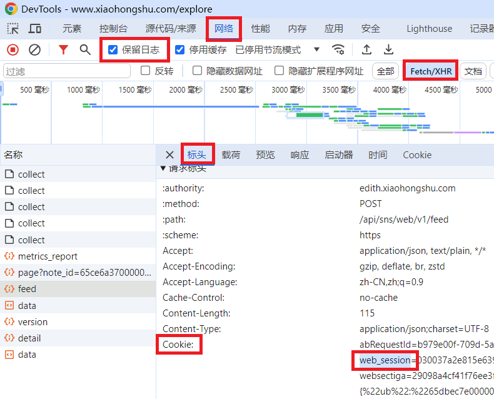Activate the inspect element selector icon

tap(13, 29)
